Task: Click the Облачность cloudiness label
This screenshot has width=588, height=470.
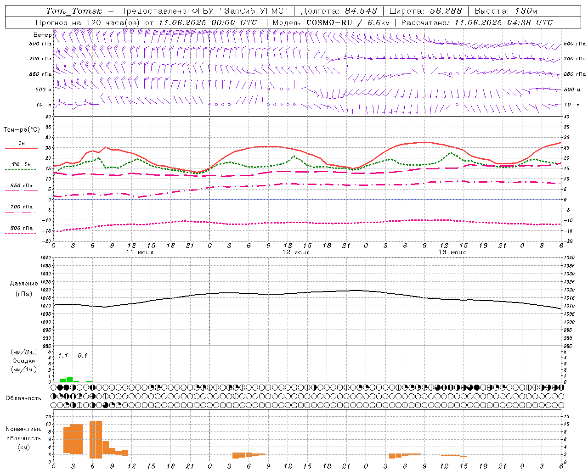Action: (23, 398)
